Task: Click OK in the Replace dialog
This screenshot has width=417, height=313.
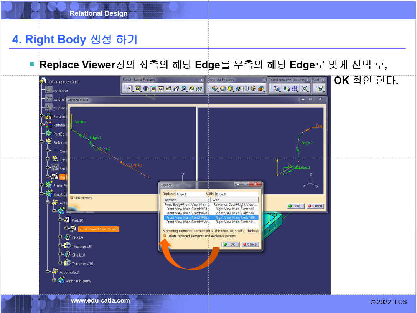Action: tap(231, 244)
